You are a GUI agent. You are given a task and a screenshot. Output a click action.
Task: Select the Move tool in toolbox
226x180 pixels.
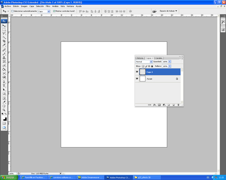pyautogui.click(x=4, y=26)
